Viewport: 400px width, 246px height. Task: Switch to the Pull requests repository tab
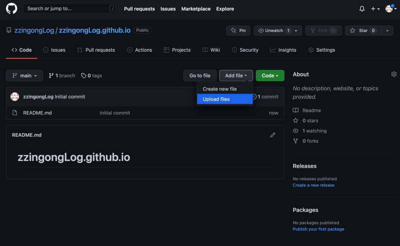click(96, 50)
